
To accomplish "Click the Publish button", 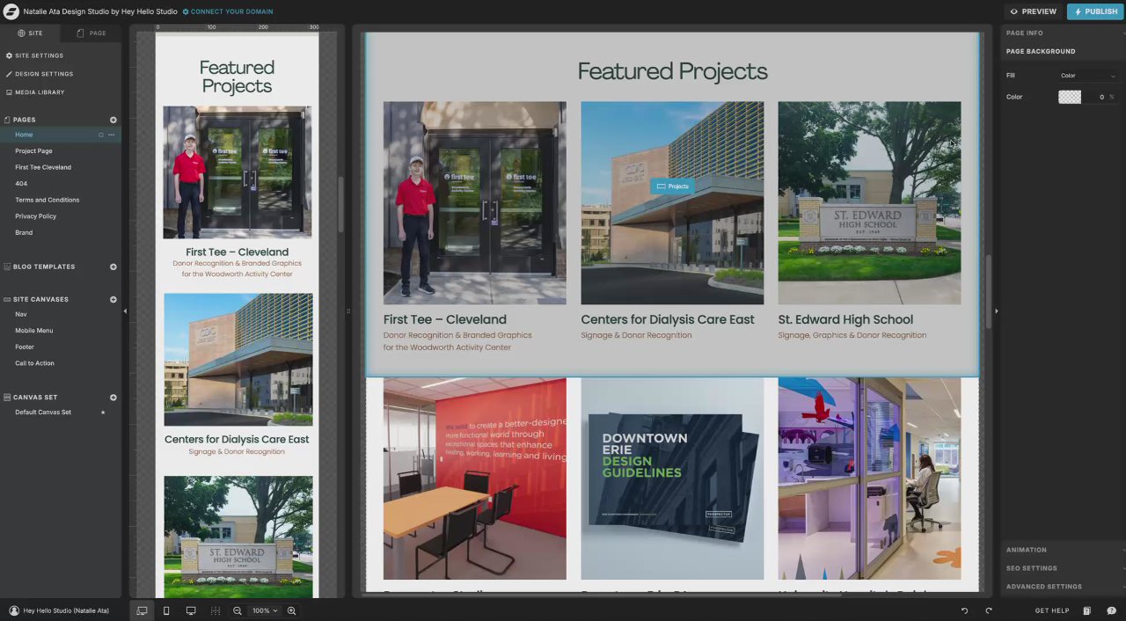I will pos(1095,11).
